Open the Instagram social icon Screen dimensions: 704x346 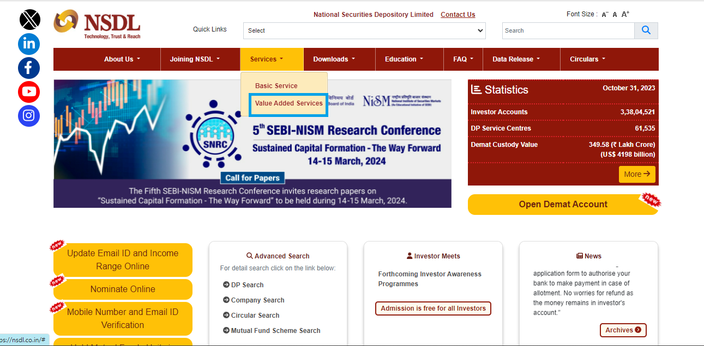coord(29,116)
